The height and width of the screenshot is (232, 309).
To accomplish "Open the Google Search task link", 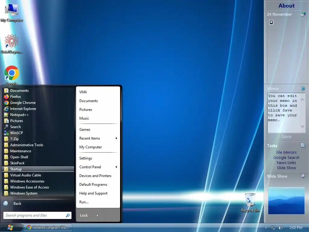I will pos(286,157).
